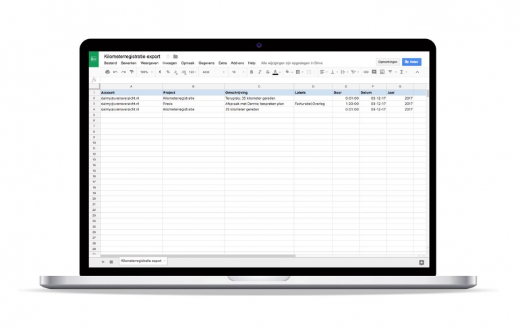518x332 pixels.
Task: Click the Labels header cell
Action: [313, 93]
